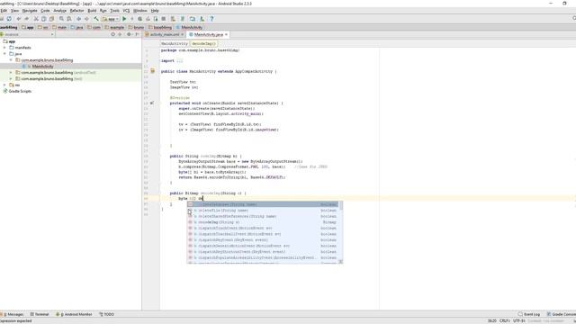
Task: Open the Android project view dropdown
Action: point(27,34)
